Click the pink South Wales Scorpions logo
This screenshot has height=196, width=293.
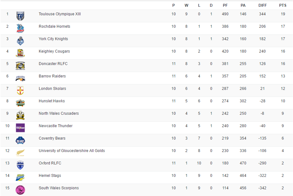[20, 190]
